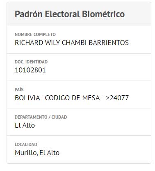Click the Padrón Electoral Biométrico heading
This screenshot has width=155, height=171.
tap(70, 14)
